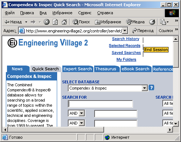Click the first SEARCH FOR text field

100,104
